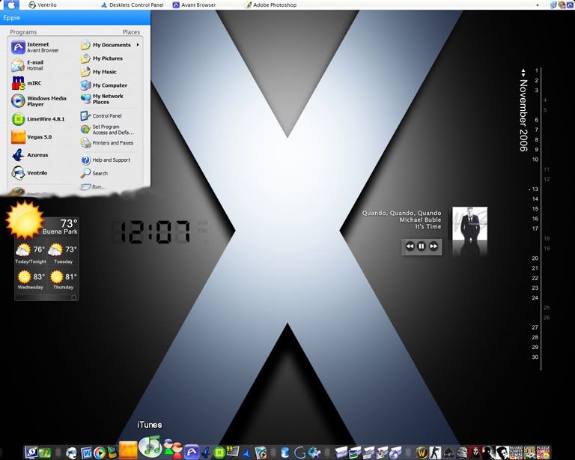
Task: Skip to next track in music widget
Action: click(x=433, y=246)
